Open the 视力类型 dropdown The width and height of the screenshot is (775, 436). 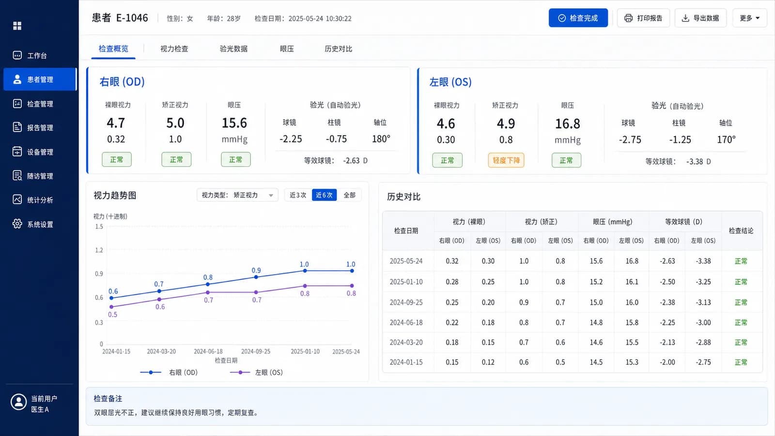tap(237, 195)
